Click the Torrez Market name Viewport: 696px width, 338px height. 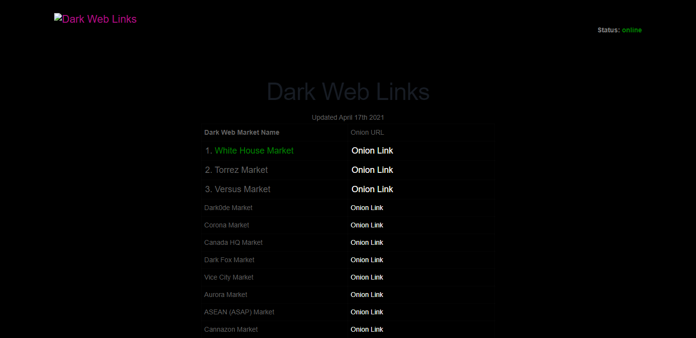pos(241,170)
